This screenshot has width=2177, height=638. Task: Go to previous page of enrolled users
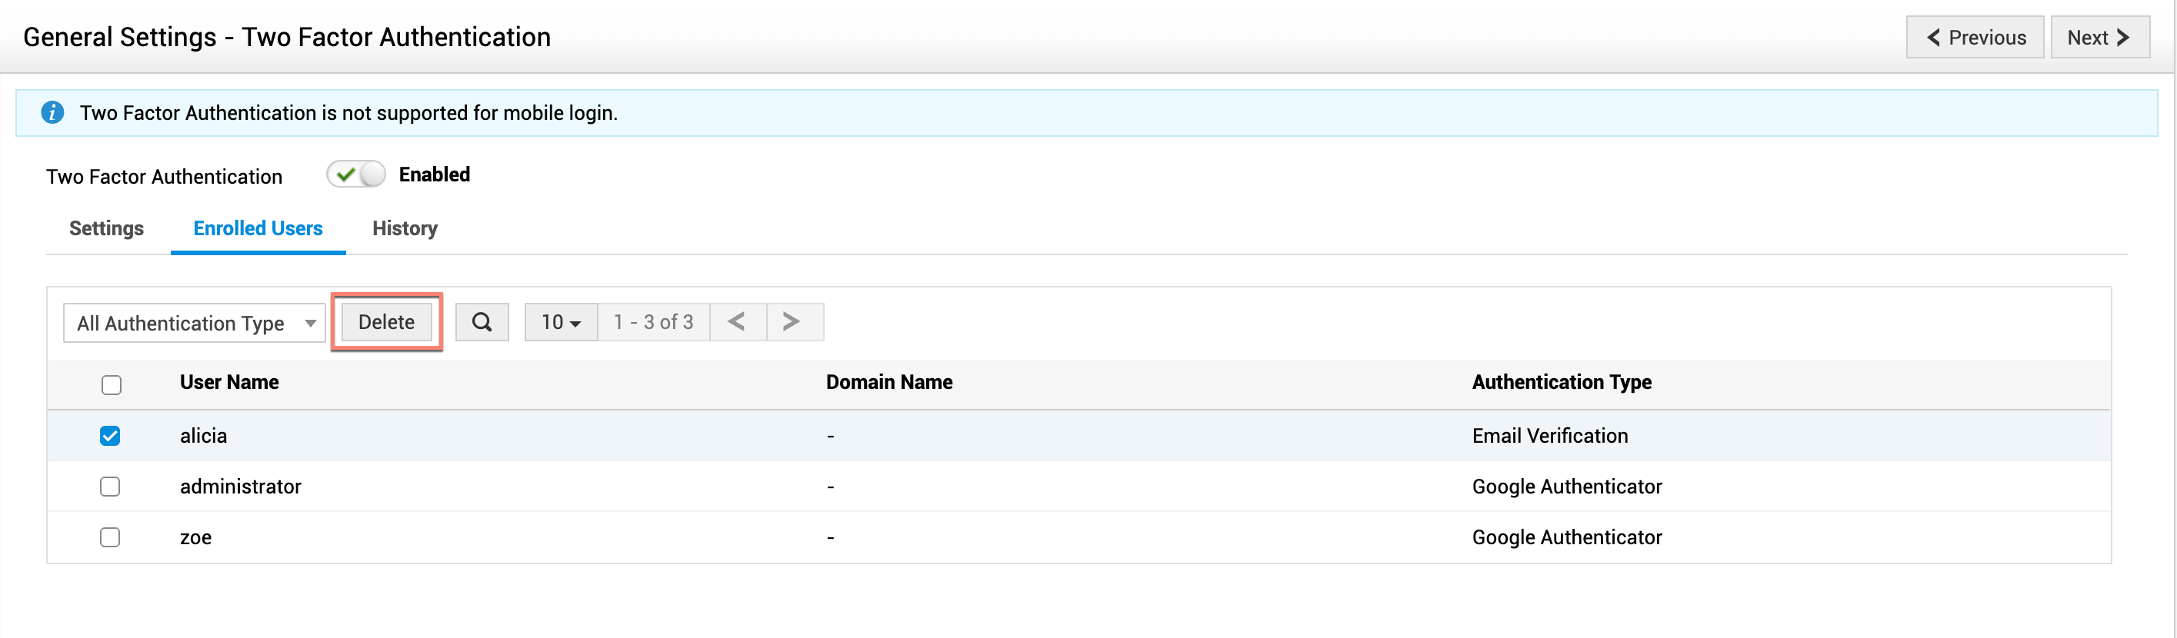coord(737,322)
